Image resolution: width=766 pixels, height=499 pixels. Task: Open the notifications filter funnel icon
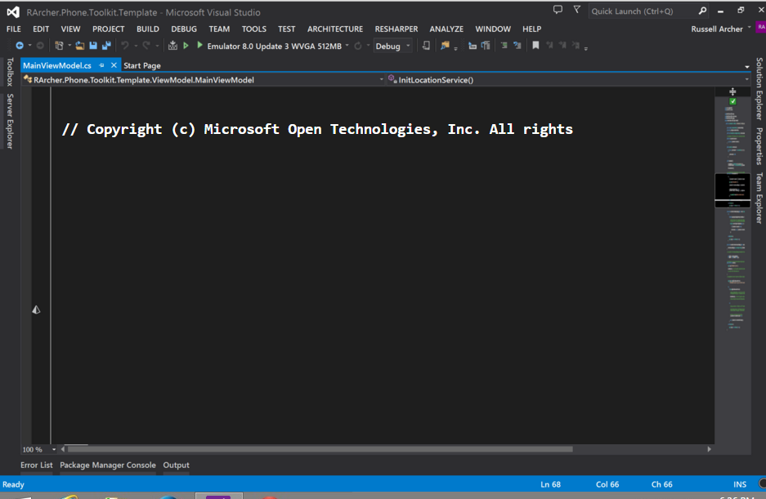(577, 10)
